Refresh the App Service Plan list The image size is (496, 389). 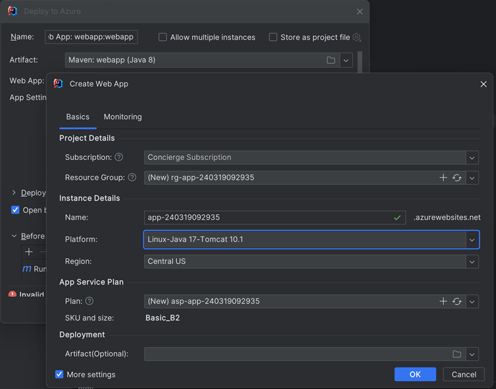click(457, 301)
